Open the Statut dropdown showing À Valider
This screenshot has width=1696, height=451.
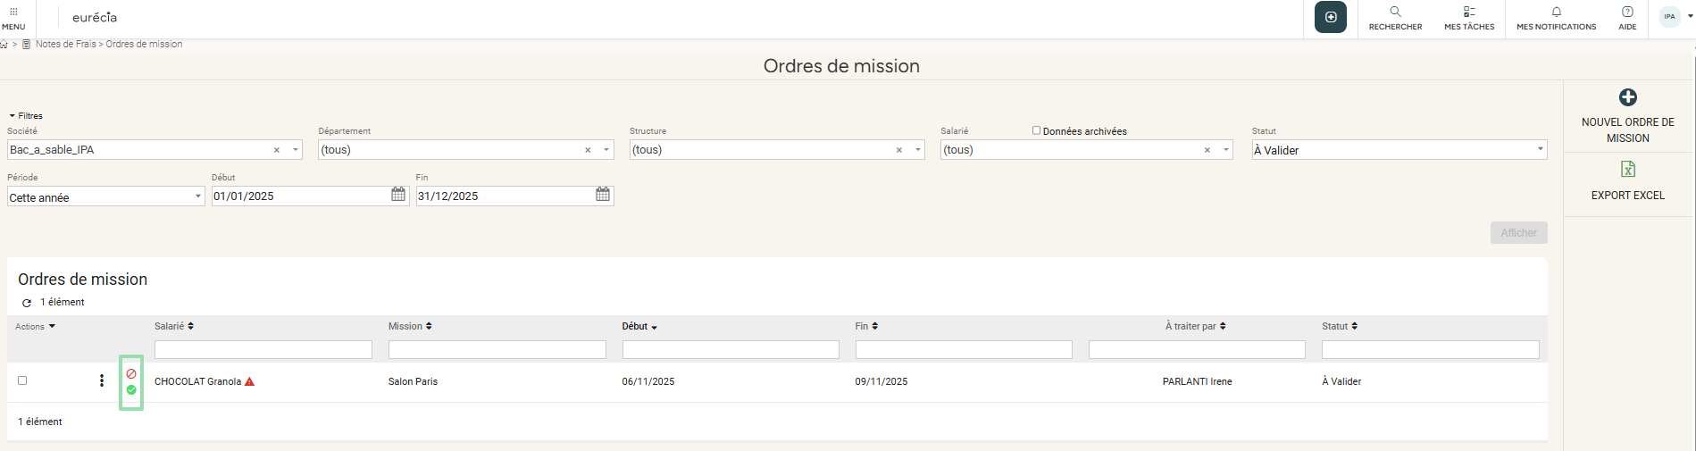point(1399,150)
